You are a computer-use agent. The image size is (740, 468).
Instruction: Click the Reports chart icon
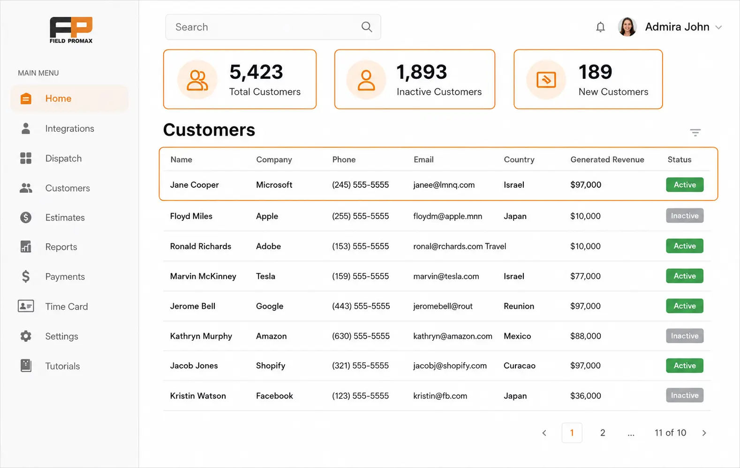(26, 247)
